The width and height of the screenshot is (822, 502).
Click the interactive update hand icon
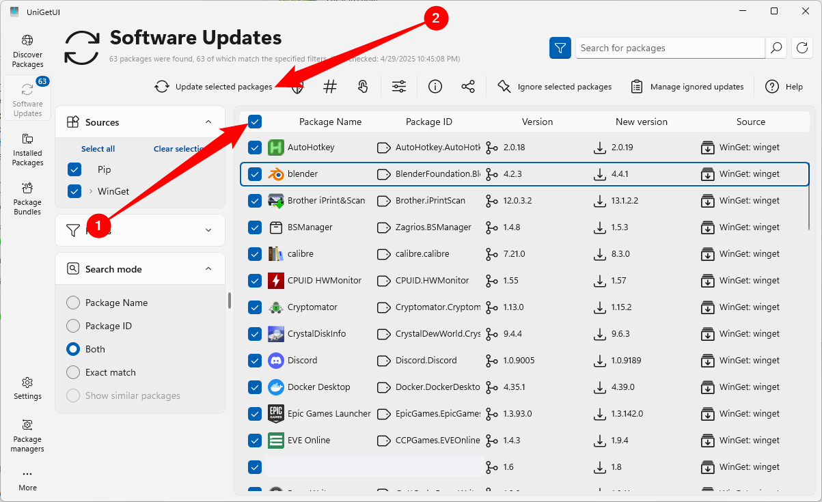363,87
